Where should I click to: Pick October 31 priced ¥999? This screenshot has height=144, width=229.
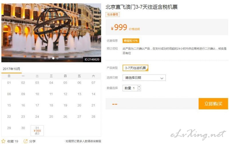tap(37, 131)
